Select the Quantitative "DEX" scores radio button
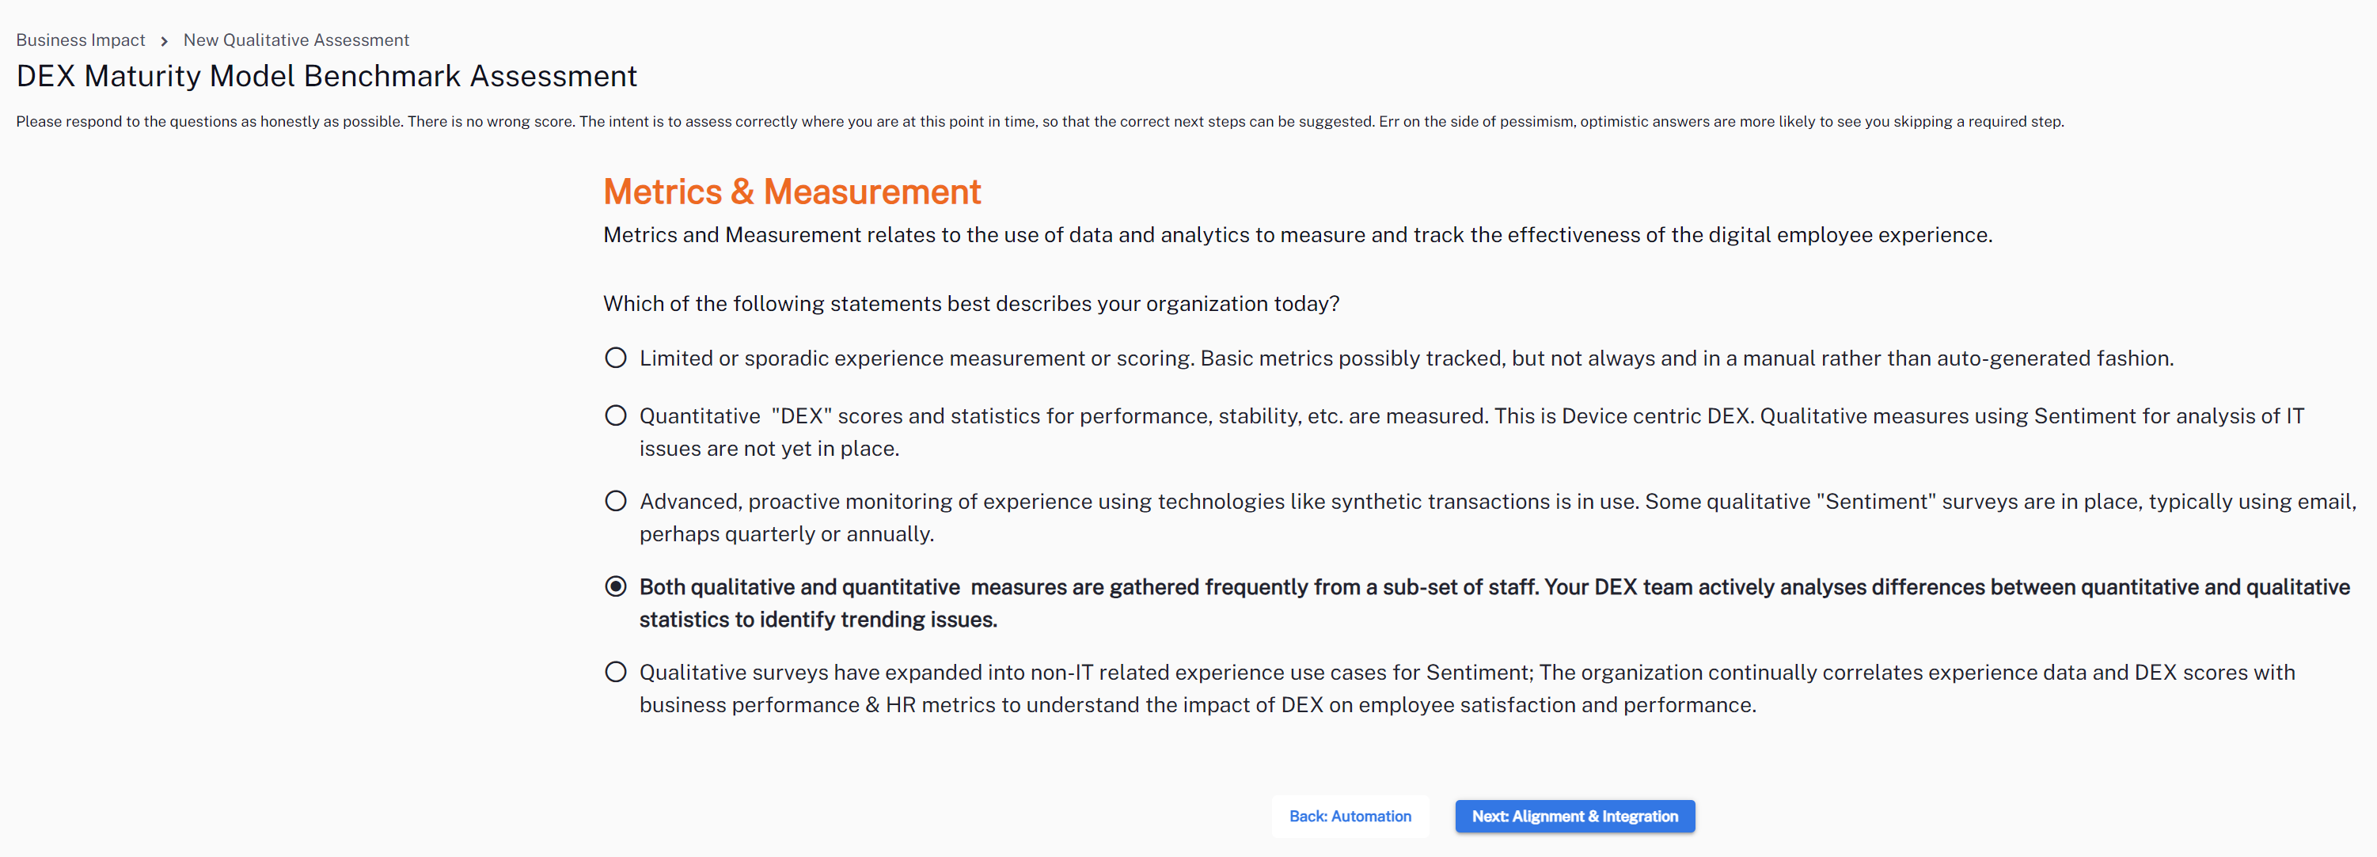Screen dimensions: 2377x857 coord(616,416)
